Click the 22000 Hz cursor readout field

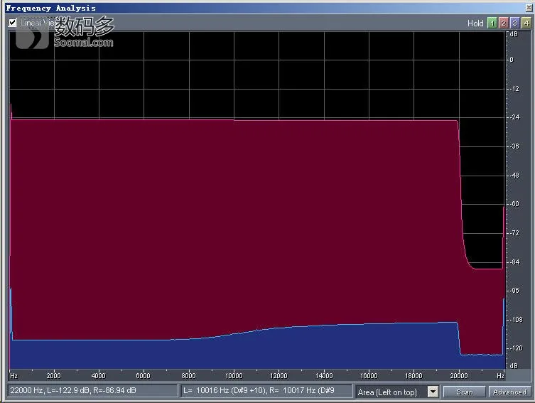pos(93,391)
